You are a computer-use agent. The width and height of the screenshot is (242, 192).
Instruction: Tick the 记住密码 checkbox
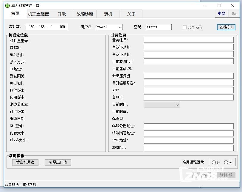pos(184,27)
